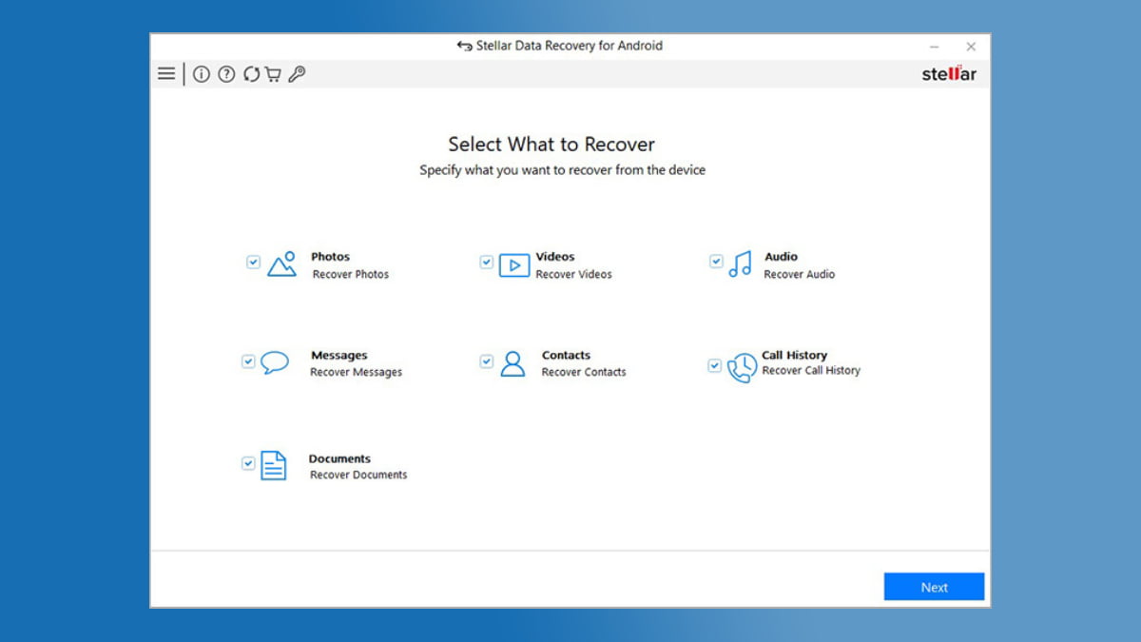Click the Messages speech bubble icon
The width and height of the screenshot is (1141, 642).
tap(275, 362)
